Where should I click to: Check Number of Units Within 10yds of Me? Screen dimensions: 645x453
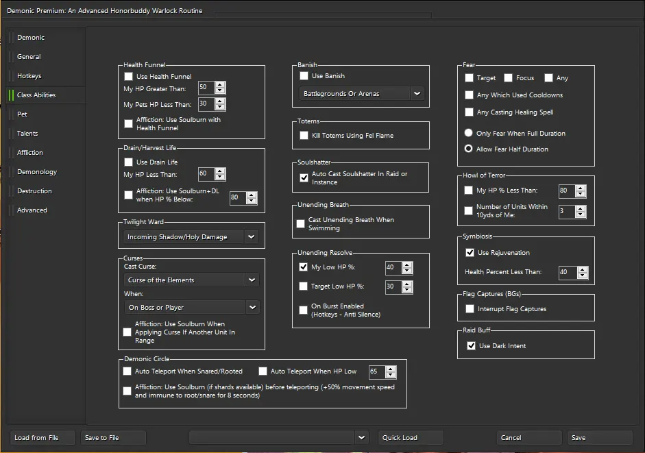tap(469, 210)
